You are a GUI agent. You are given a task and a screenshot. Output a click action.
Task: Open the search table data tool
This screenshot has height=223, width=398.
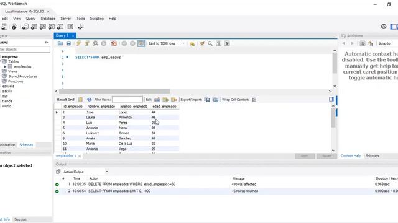tap(70, 27)
